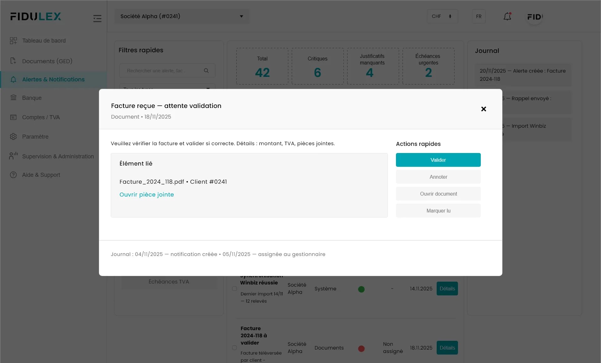
Task: Click the Banque icon in the sidebar
Action: tap(13, 98)
